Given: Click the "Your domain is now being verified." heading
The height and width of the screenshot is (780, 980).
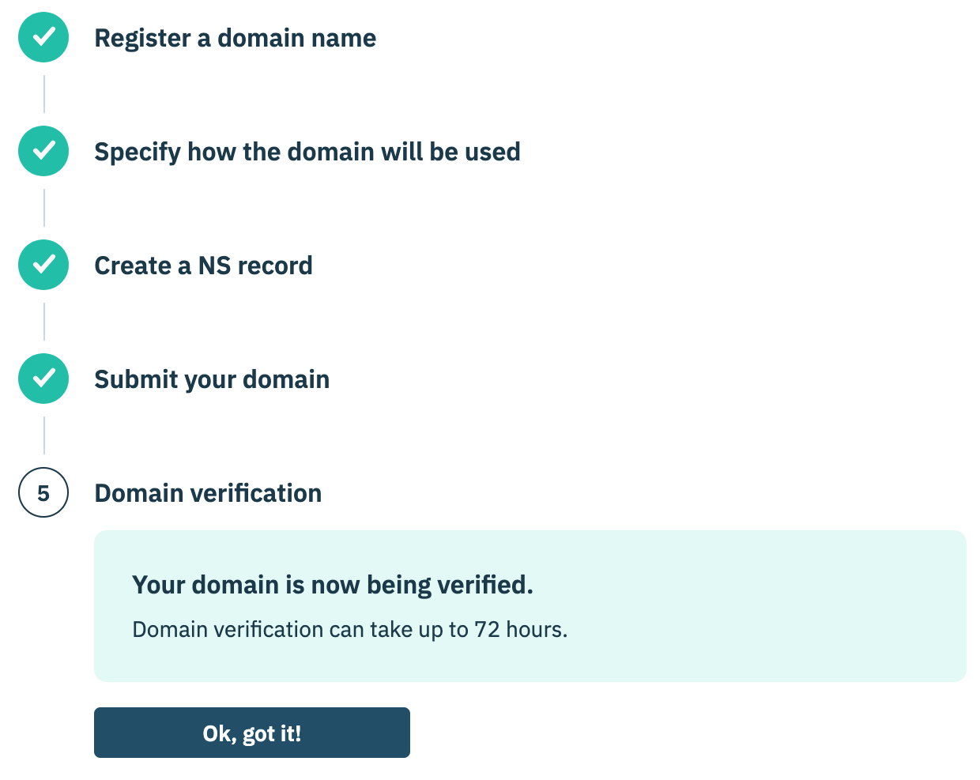Looking at the screenshot, I should 332,585.
